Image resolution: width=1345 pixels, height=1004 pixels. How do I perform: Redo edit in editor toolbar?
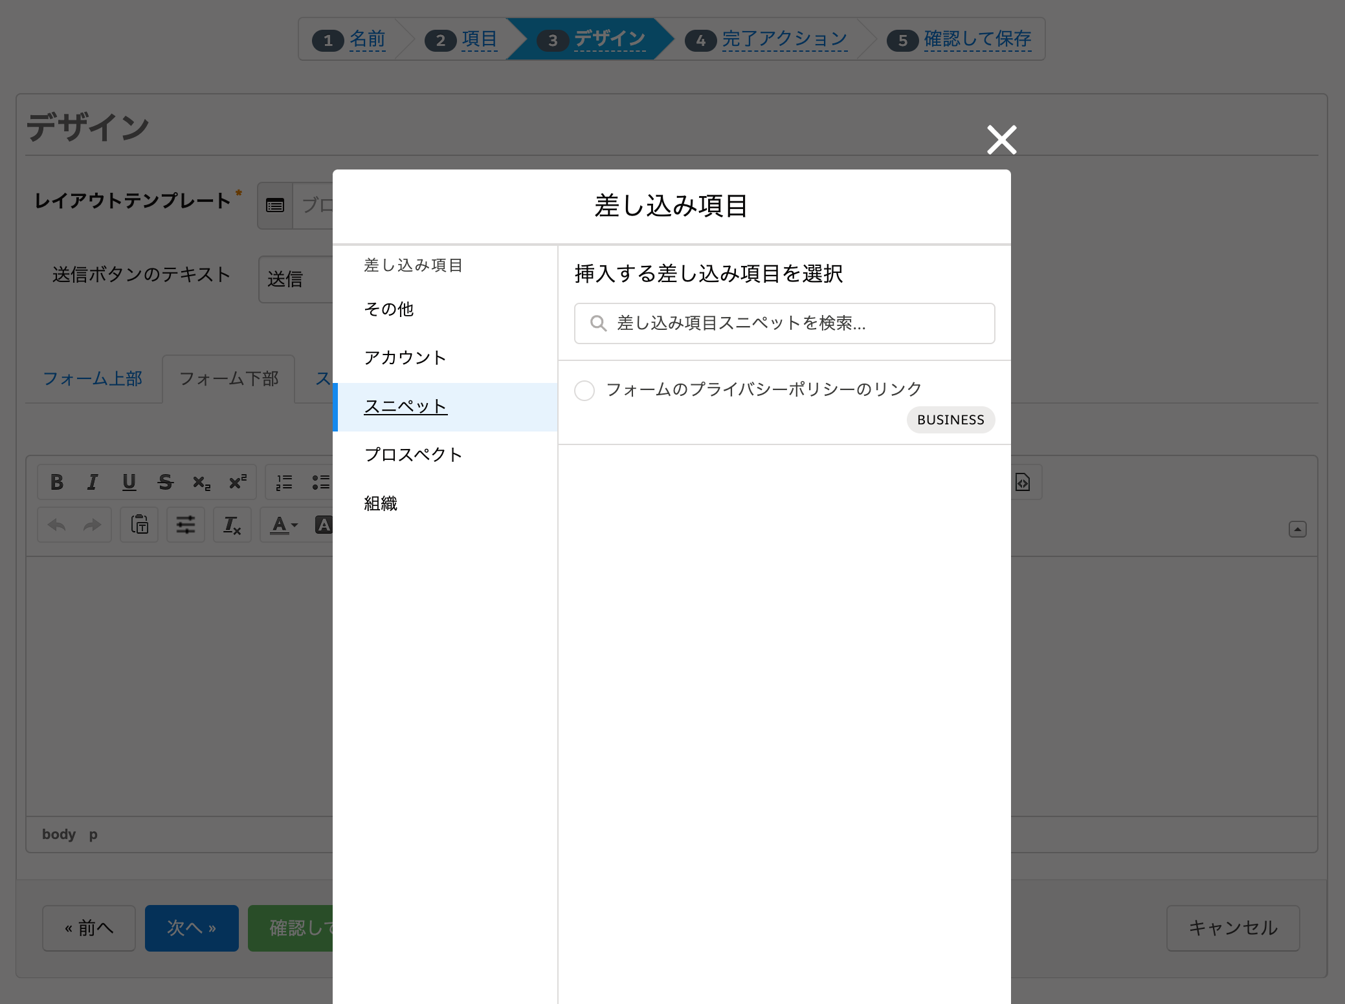point(93,525)
